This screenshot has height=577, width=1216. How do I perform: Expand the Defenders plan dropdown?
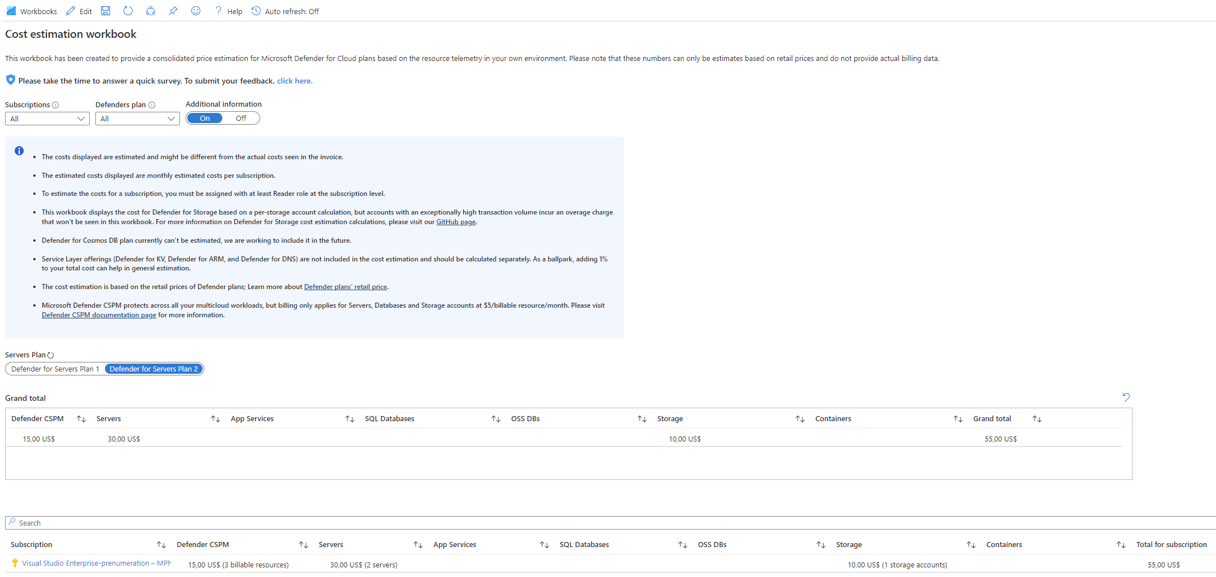[x=137, y=119]
